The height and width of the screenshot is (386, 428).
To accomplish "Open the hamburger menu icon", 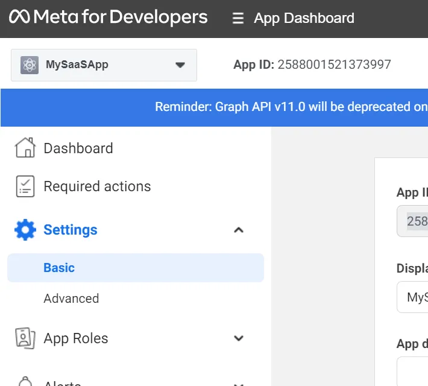I will [238, 19].
